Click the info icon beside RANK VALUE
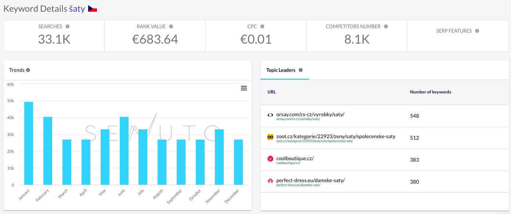 pyautogui.click(x=171, y=26)
